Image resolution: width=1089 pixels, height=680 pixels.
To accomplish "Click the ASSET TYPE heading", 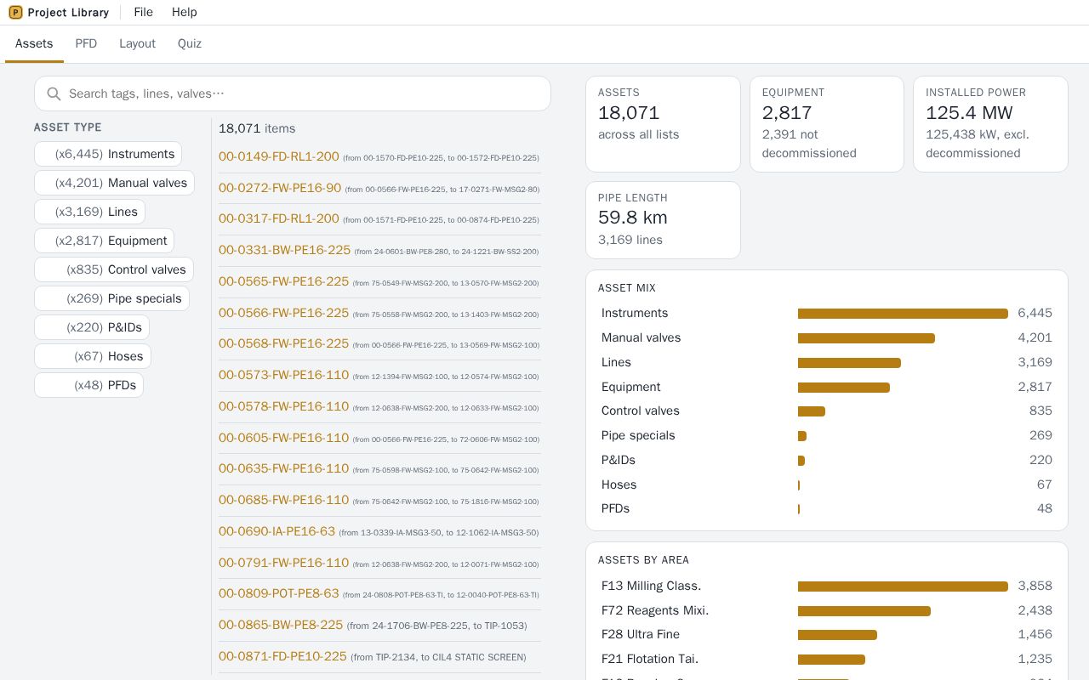I will 67,127.
